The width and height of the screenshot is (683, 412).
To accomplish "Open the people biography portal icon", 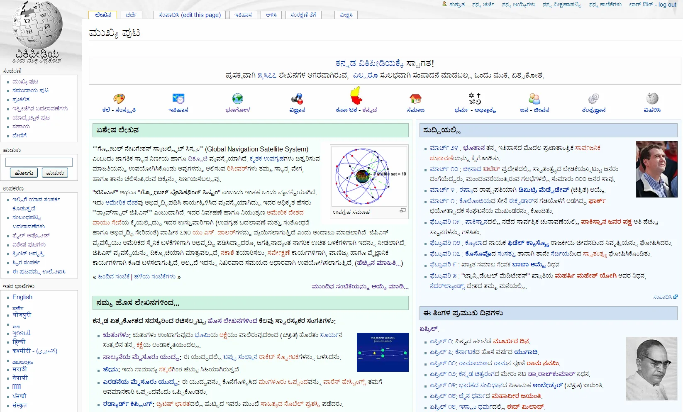I will (x=534, y=99).
